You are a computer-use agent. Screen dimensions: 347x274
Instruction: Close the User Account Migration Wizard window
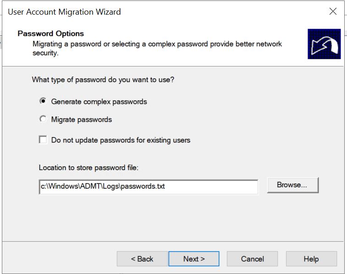coord(333,11)
